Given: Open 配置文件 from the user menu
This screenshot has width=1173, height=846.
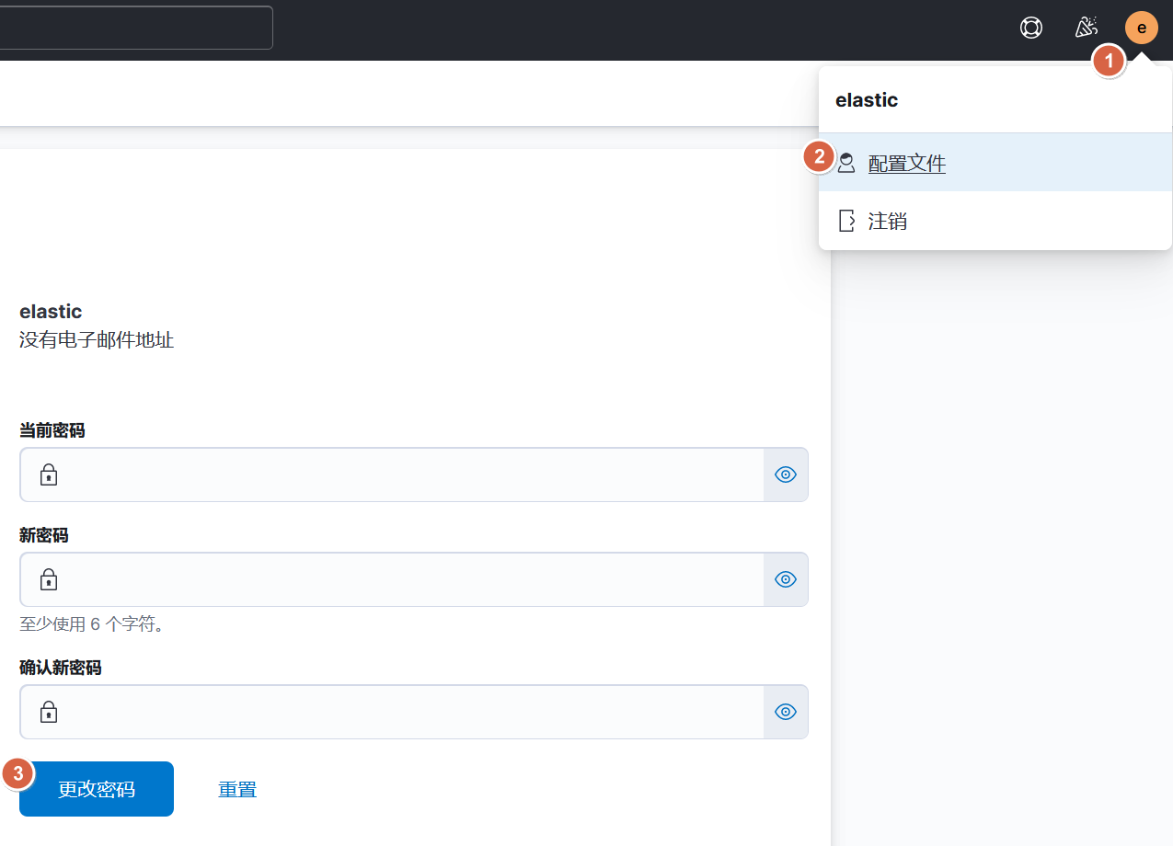Looking at the screenshot, I should [995, 163].
